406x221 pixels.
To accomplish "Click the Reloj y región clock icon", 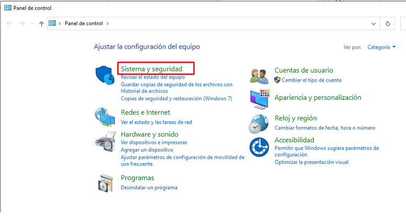I will pos(260,123).
